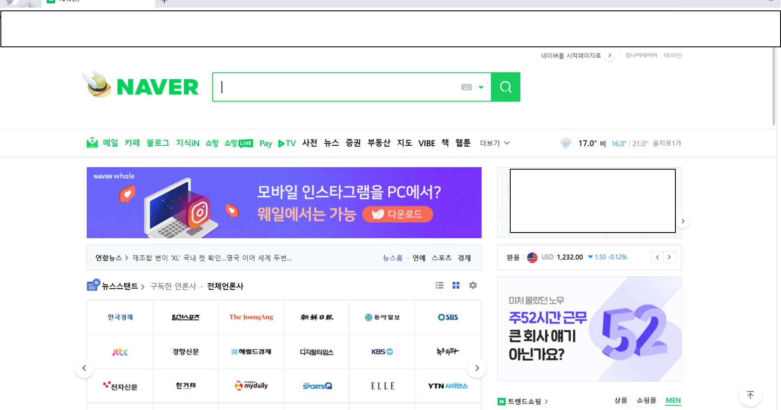Image resolution: width=781 pixels, height=410 pixels.
Task: Open 웹툰 webtoon link
Action: (463, 143)
